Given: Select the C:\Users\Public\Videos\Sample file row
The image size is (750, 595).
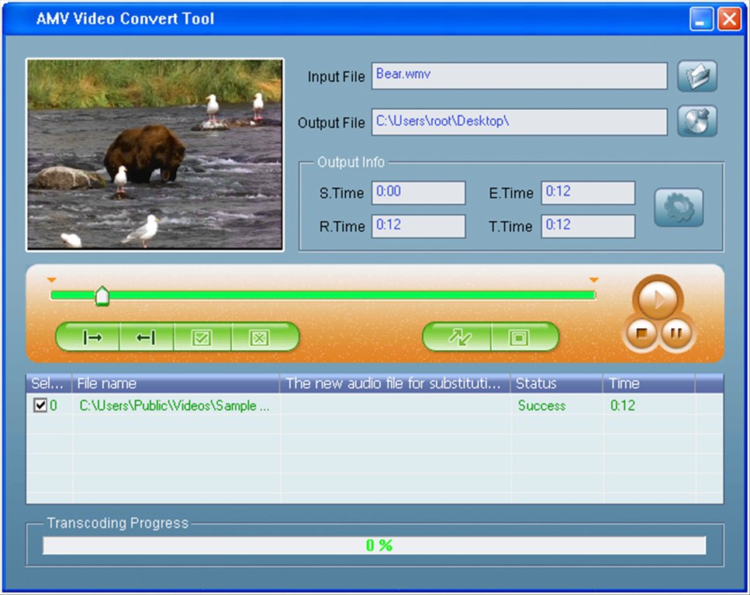Looking at the screenshot, I should point(375,406).
